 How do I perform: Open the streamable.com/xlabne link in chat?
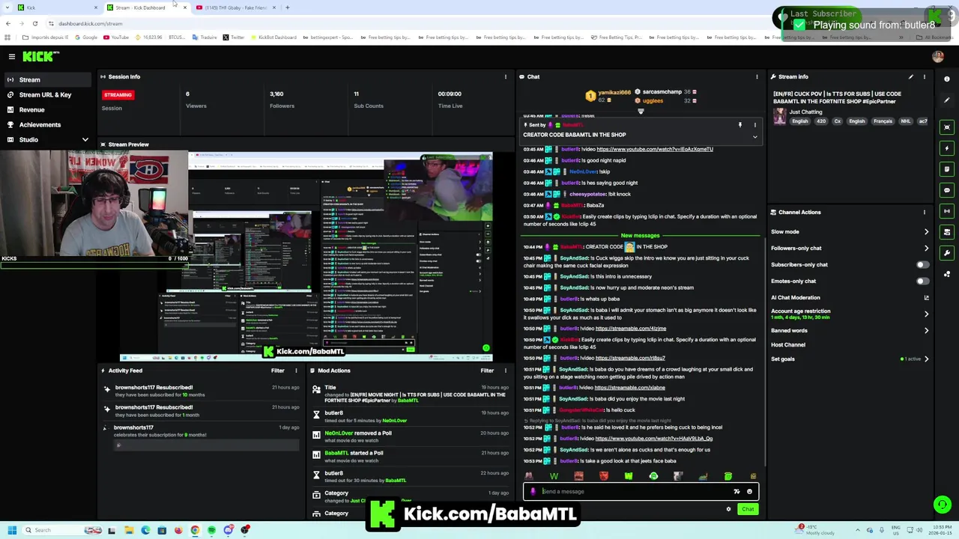coord(629,388)
